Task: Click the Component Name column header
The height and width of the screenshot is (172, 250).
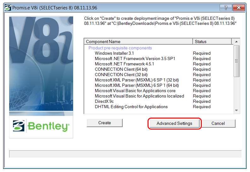Action: [138, 42]
